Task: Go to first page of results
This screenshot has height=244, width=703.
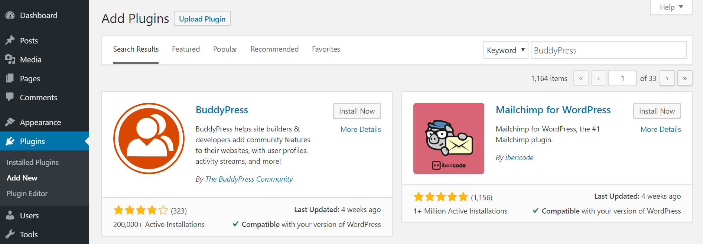Action: click(581, 78)
